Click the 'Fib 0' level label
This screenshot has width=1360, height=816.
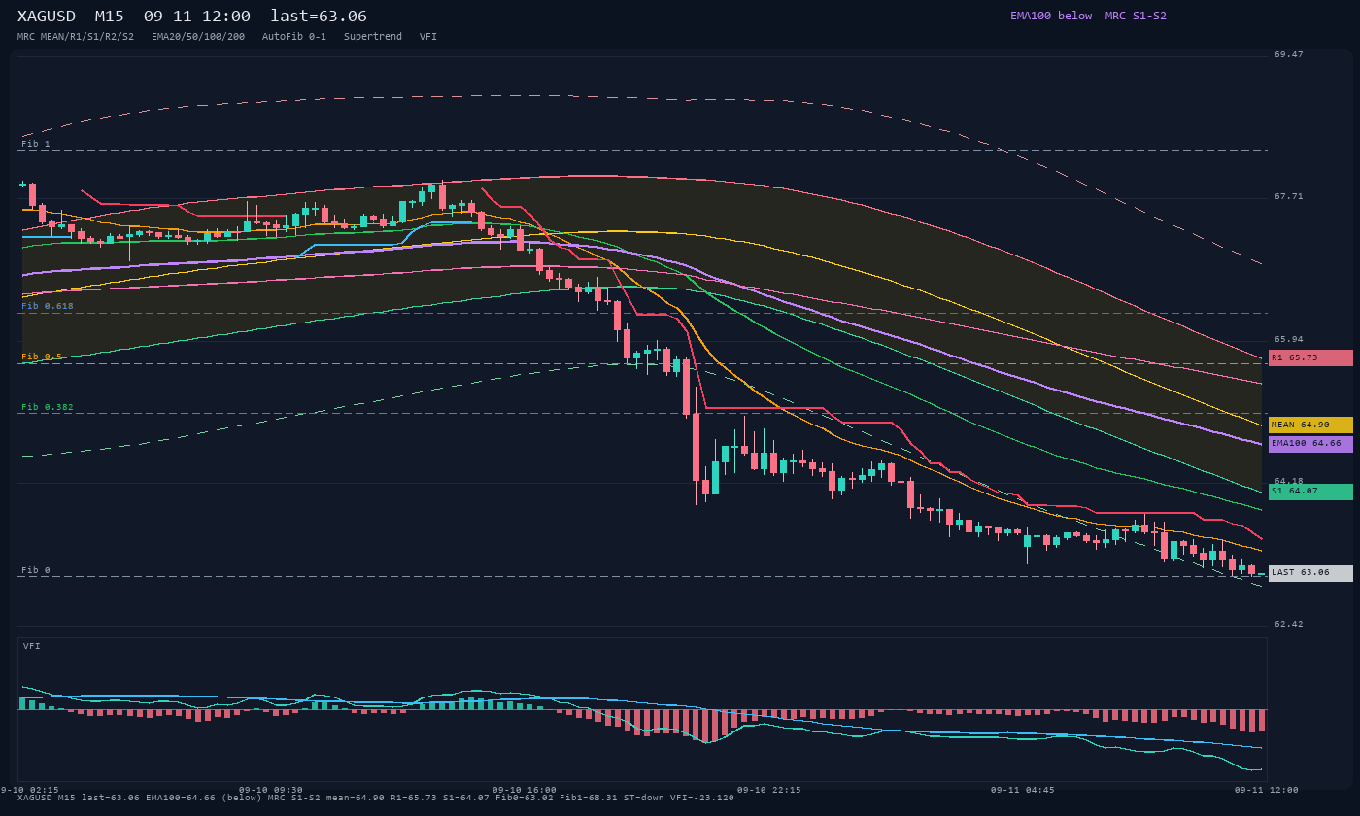36,570
